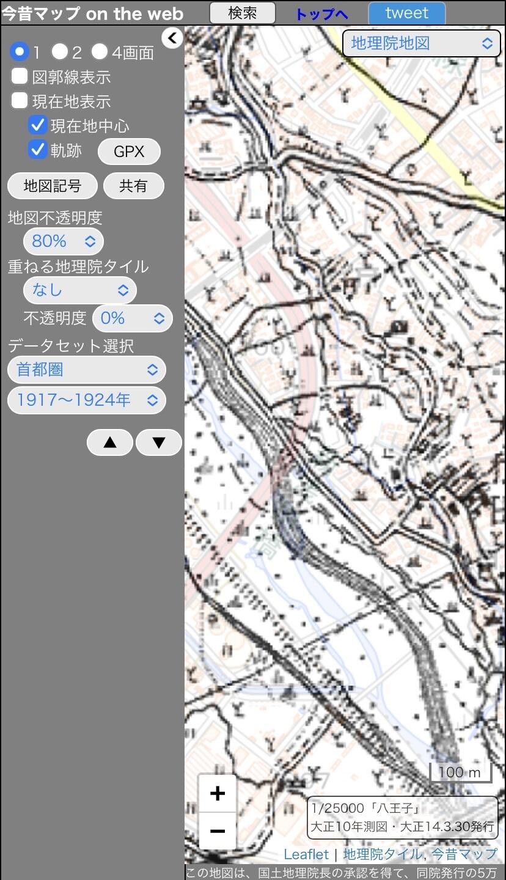Image resolution: width=506 pixels, height=880 pixels.
Task: Open the Leaflet link at the bottom
Action: (307, 854)
